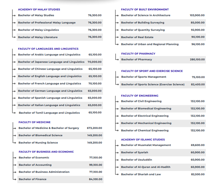Select the Academy of Islamic Studies heading
This screenshot has height=188, width=222.
[x=143, y=140]
